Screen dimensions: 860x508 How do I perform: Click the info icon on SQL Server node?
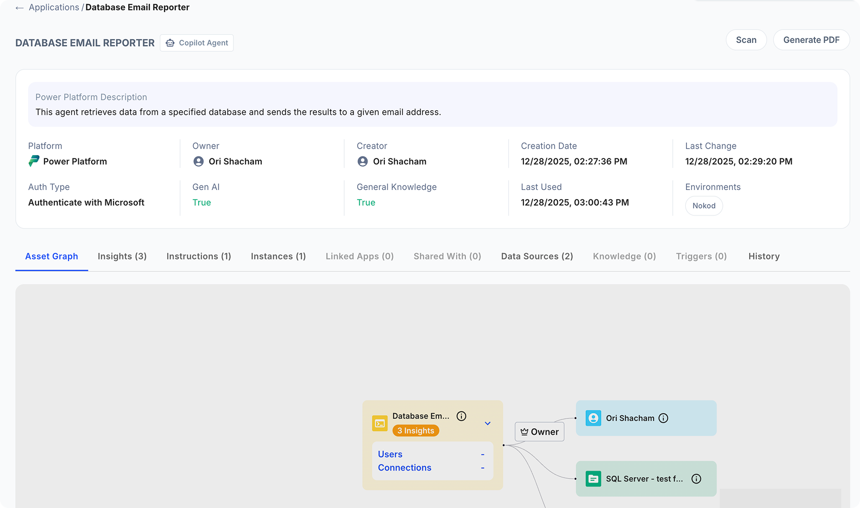[x=697, y=479]
